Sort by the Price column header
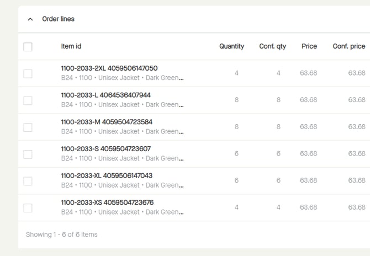370x256 pixels. point(309,46)
